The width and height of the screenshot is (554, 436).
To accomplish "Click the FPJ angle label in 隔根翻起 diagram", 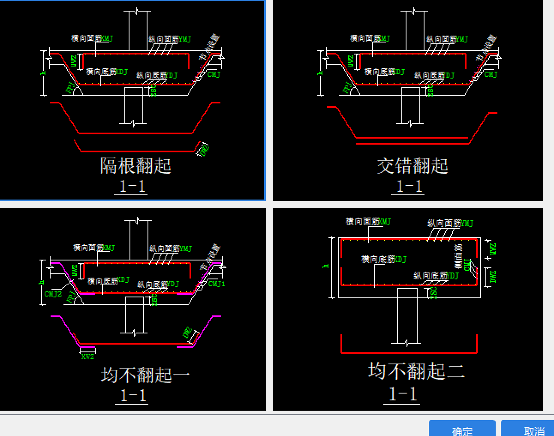I will click(71, 88).
